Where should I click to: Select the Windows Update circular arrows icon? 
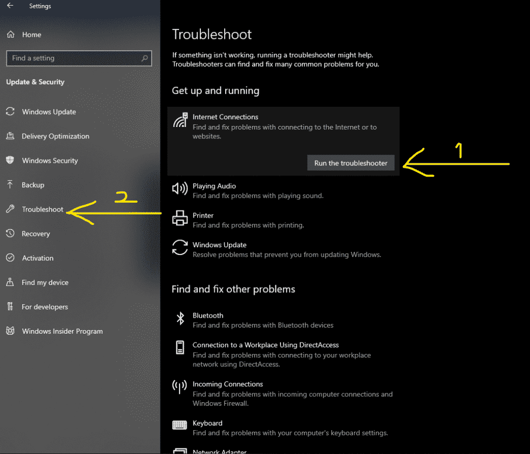(180, 248)
